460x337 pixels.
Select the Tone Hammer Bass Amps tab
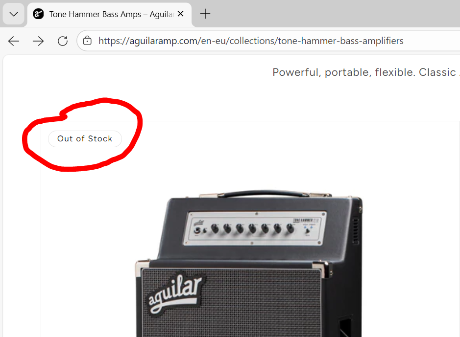click(x=109, y=15)
